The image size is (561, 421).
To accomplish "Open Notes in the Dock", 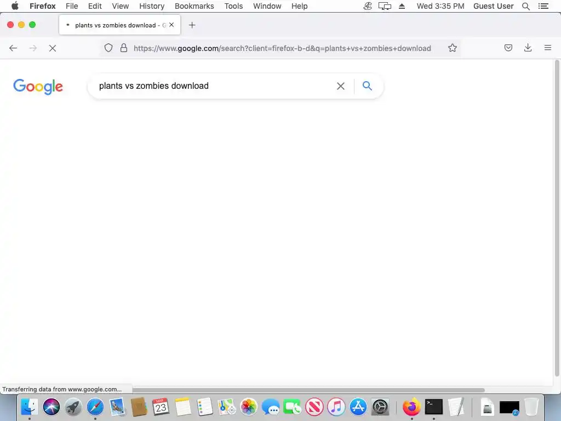I will pos(183,407).
